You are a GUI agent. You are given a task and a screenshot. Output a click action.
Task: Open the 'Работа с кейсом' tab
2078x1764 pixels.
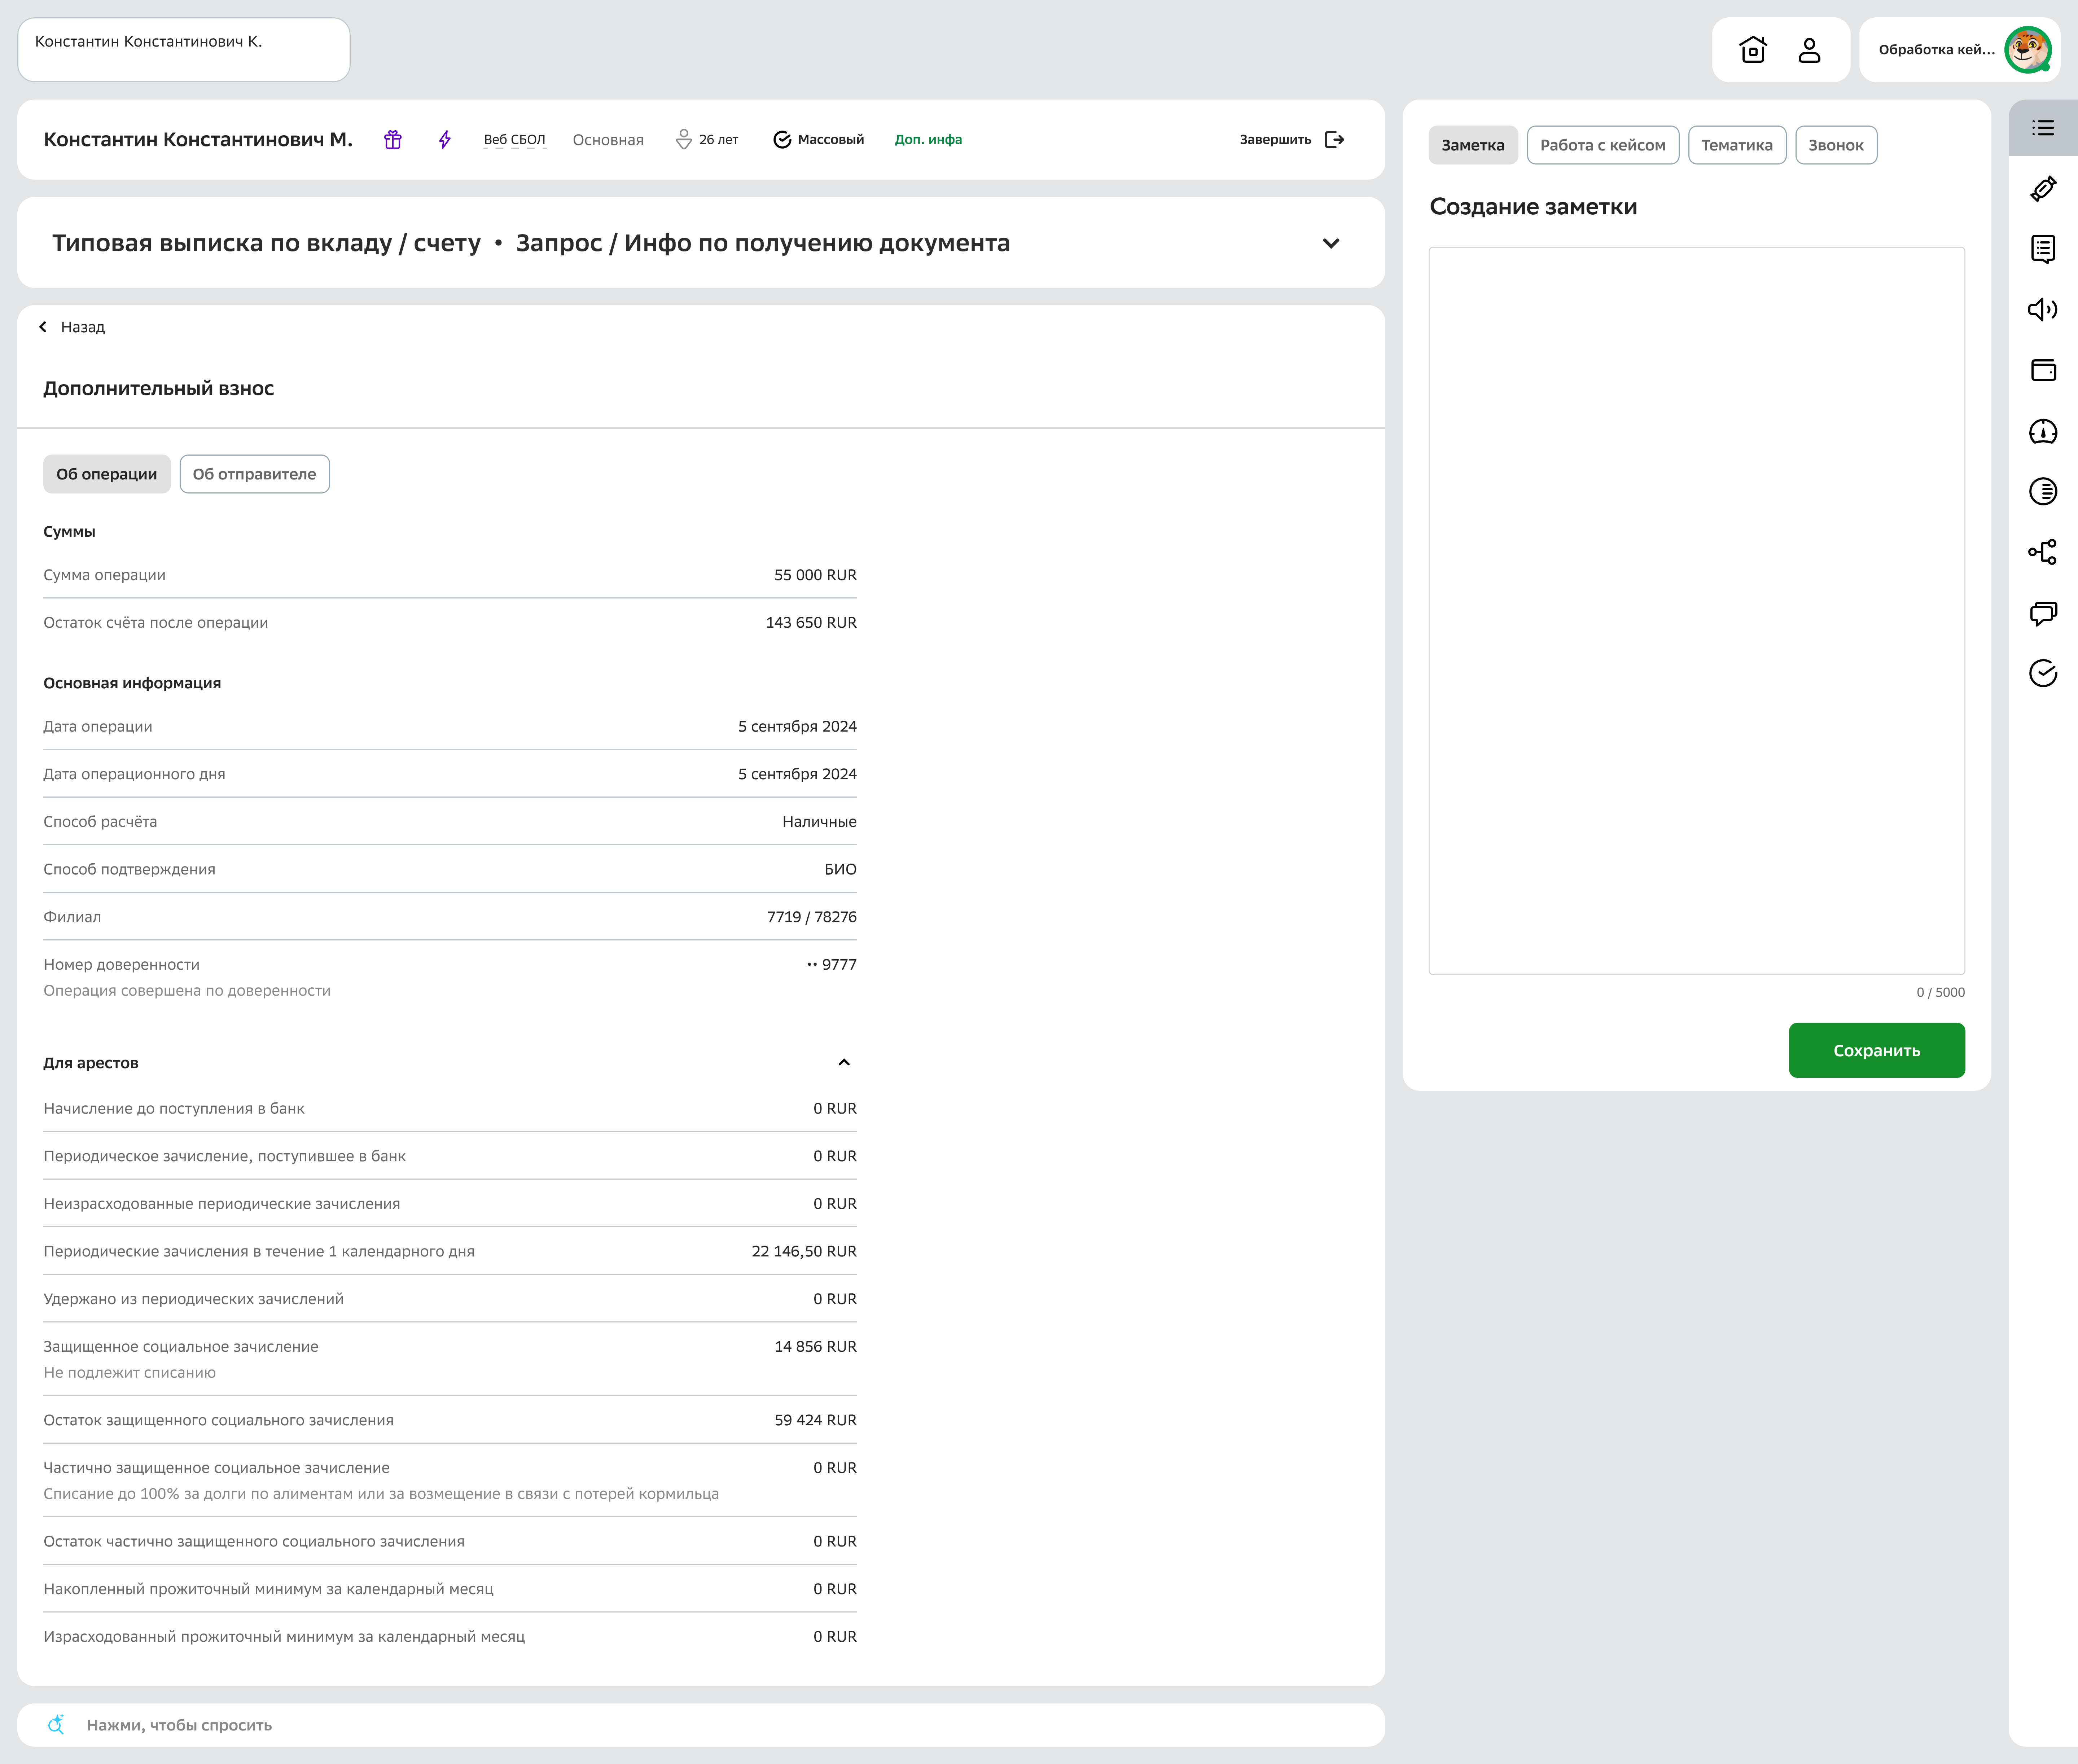pos(1602,145)
